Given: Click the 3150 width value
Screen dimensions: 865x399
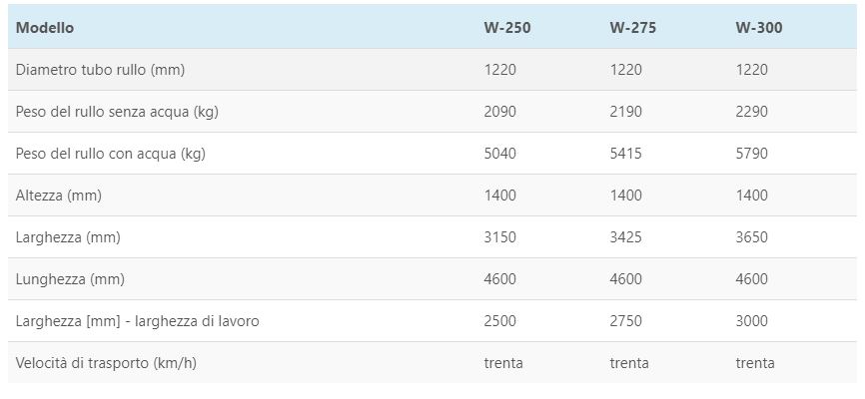Looking at the screenshot, I should pos(499,237).
